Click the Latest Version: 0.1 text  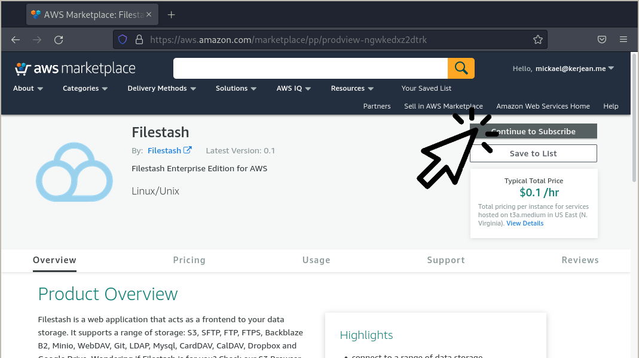pos(240,150)
